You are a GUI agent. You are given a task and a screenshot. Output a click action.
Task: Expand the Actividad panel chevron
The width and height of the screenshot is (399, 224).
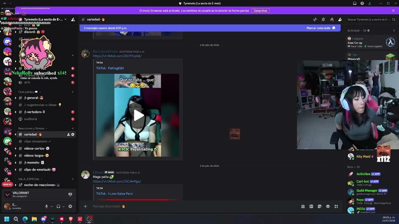(x=394, y=30)
